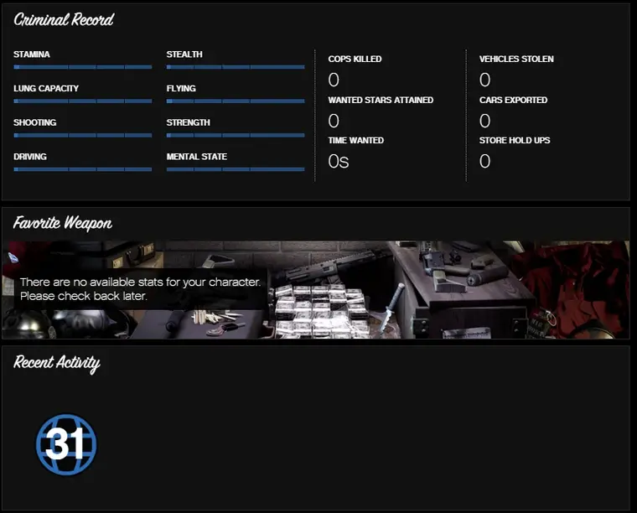Click the Strength skill bar
This screenshot has height=513, width=637.
point(236,135)
